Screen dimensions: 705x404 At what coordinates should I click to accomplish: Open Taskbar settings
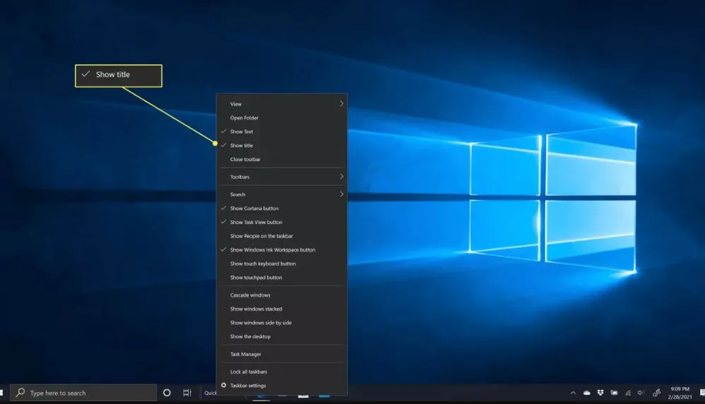[x=282, y=386]
